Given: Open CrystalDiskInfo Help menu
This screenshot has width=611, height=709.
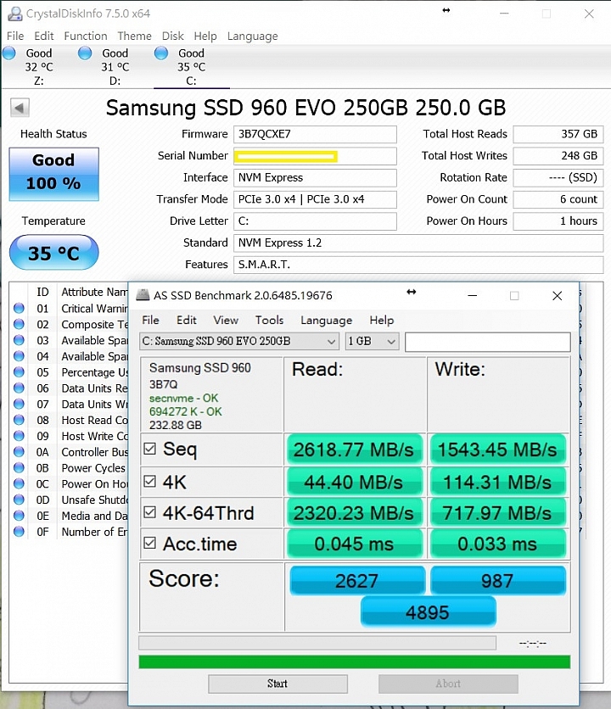Looking at the screenshot, I should 205,36.
